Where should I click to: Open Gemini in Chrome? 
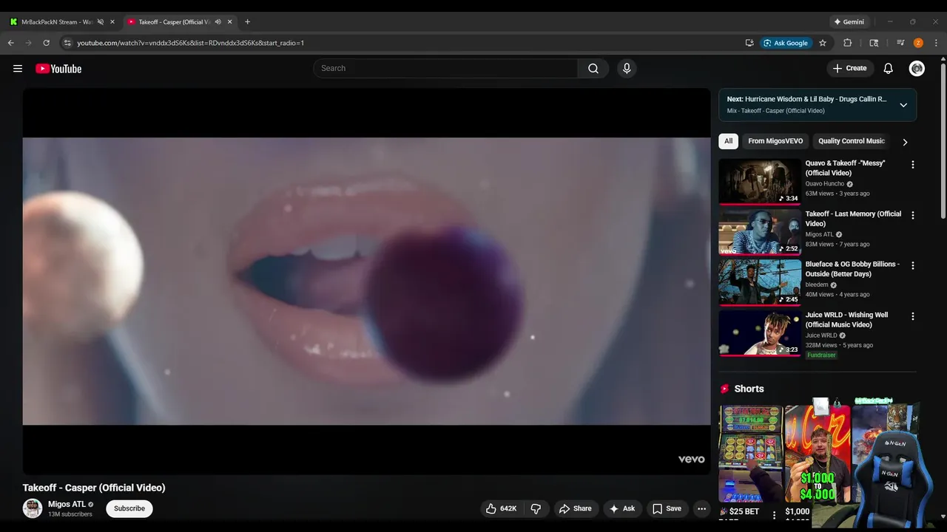coord(850,22)
